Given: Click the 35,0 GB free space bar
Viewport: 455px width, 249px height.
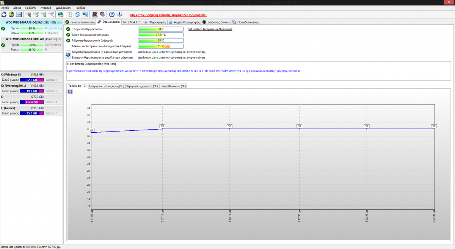Looking at the screenshot, I should tap(32, 113).
